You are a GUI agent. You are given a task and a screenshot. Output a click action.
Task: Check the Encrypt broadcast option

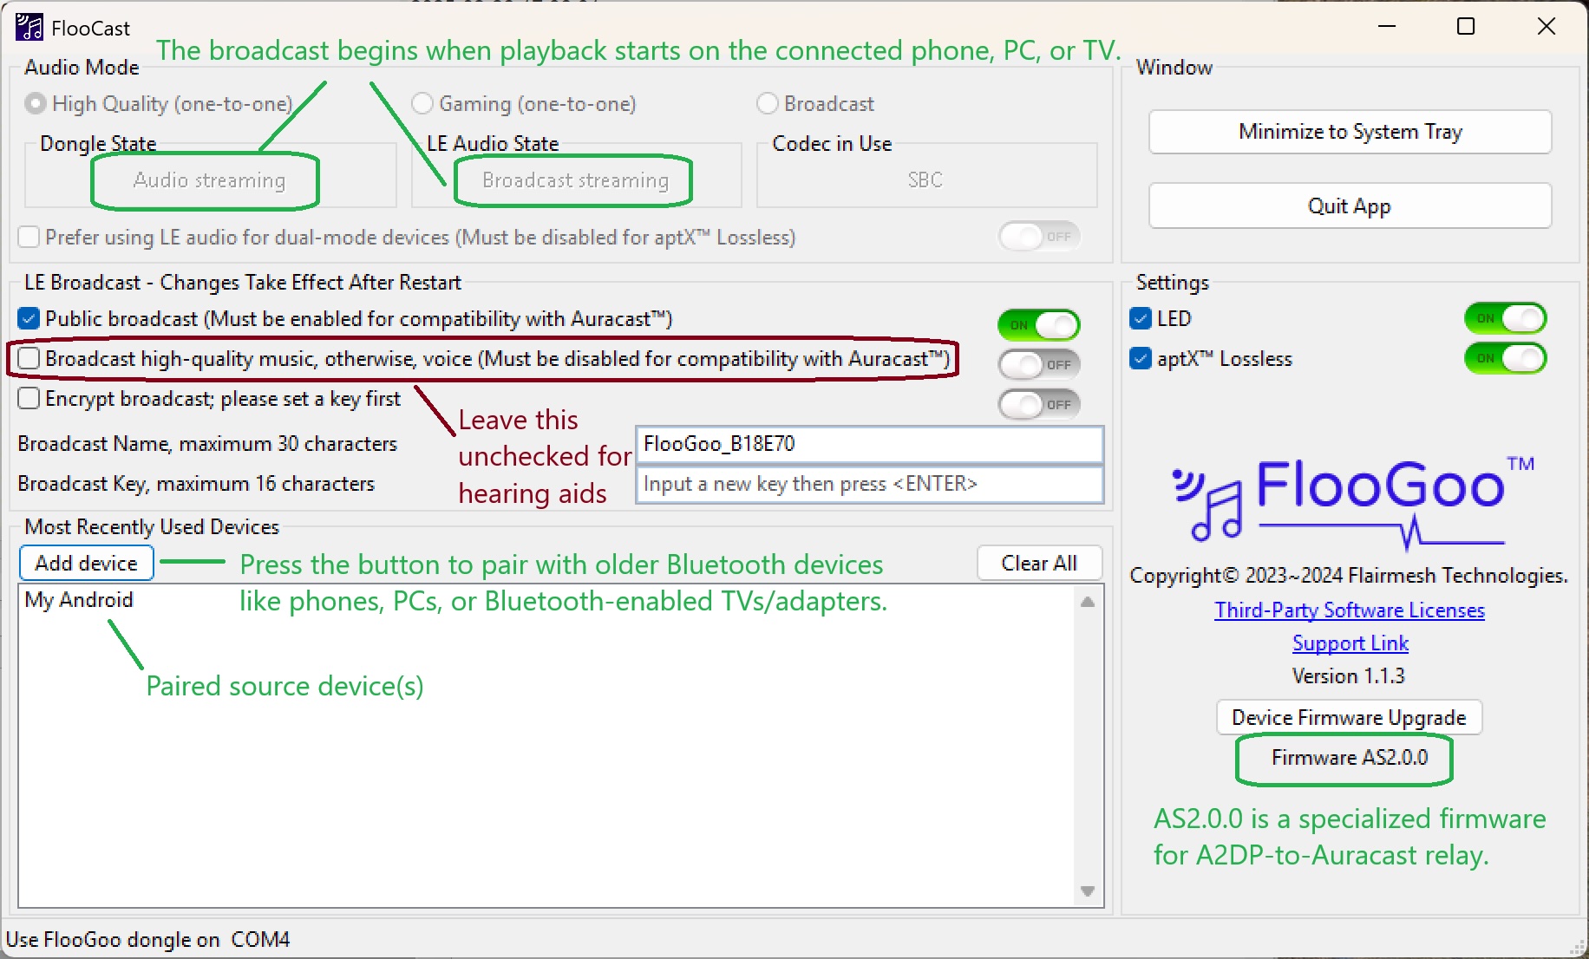click(x=29, y=399)
